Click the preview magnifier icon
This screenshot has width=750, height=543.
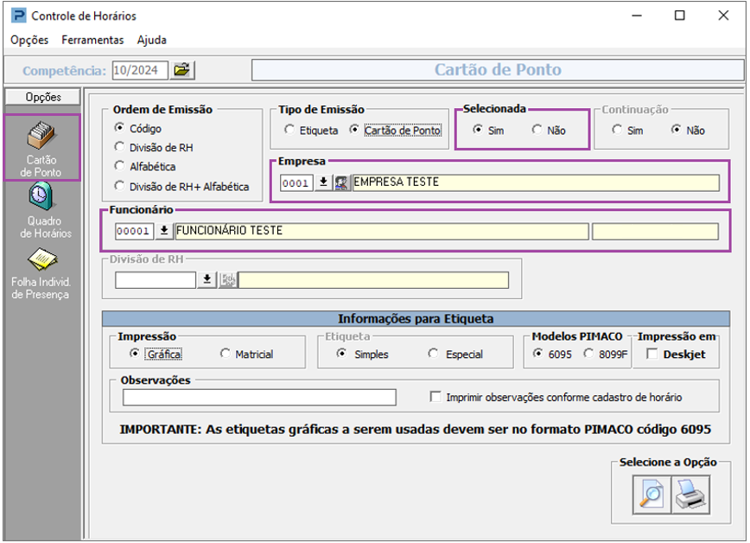pos(652,495)
